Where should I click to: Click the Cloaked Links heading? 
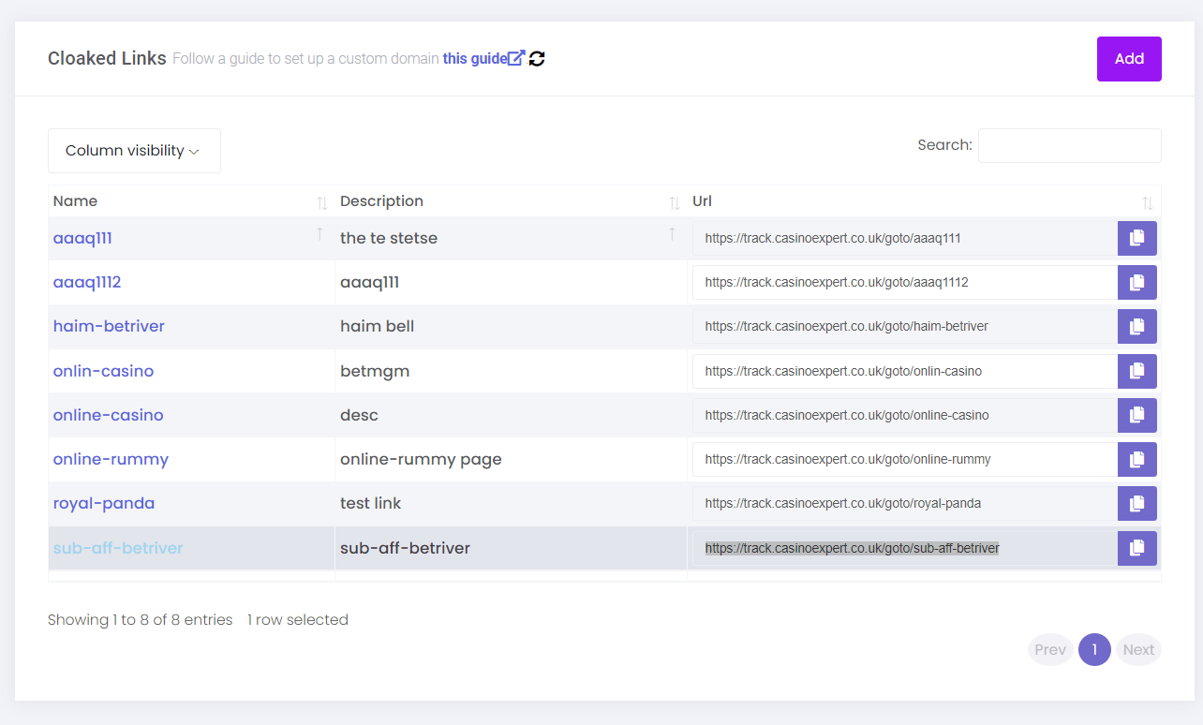(107, 58)
